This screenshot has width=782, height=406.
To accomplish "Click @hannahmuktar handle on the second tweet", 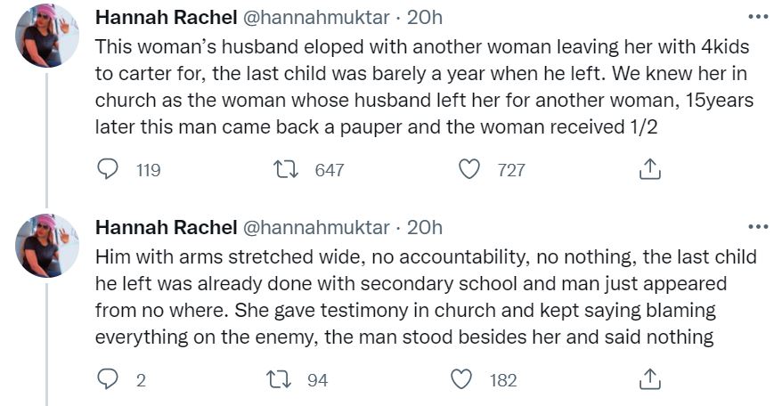I will tap(316, 228).
